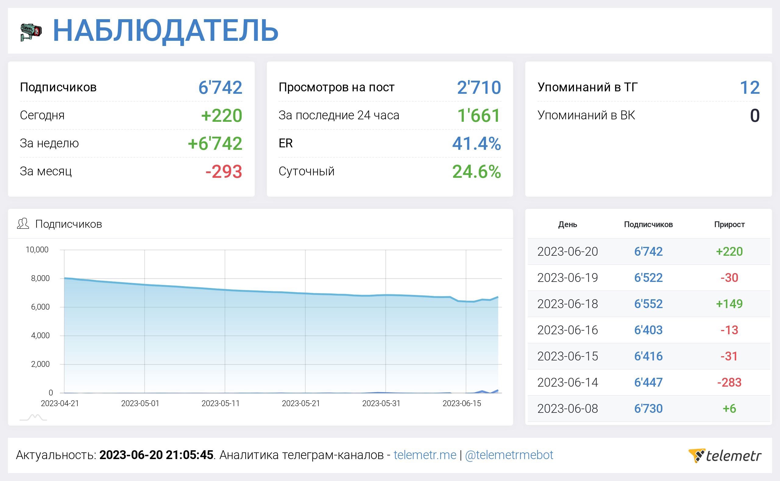
Task: Click the Упоминаний в ТГ value 12
Action: 750,87
